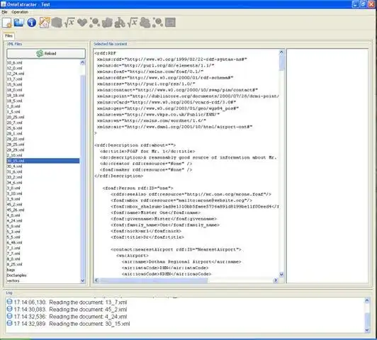Select highlighted file 30_15.xml
Image resolution: width=377 pixels, height=340 pixels.
(x=43, y=161)
